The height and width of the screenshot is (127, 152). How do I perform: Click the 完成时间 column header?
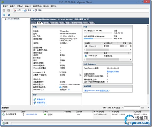tap(141, 112)
